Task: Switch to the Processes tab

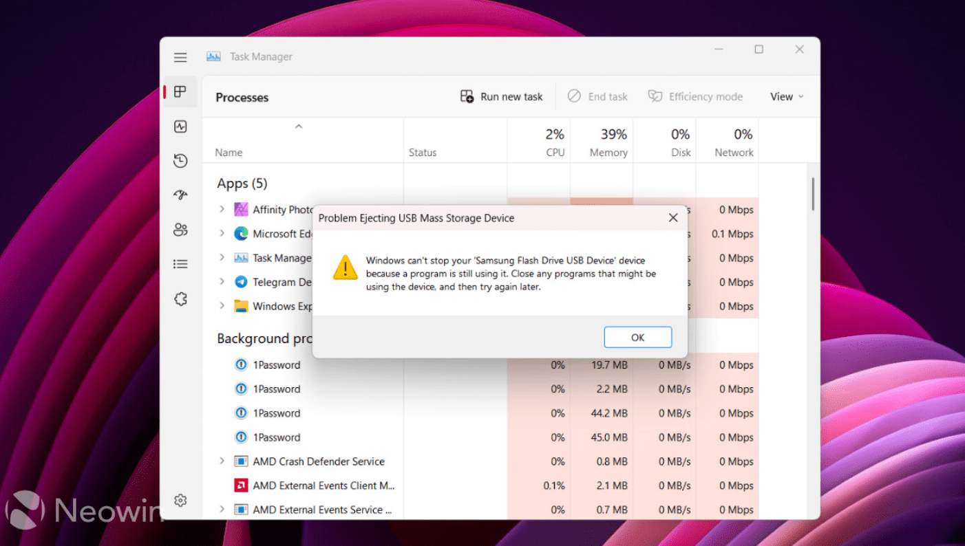Action: pyautogui.click(x=180, y=91)
